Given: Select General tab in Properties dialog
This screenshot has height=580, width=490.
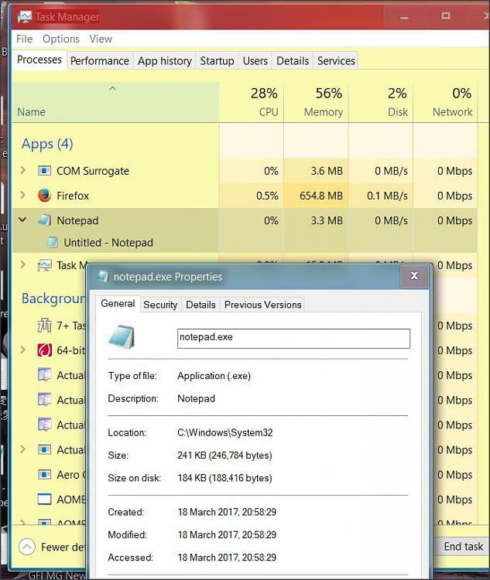Looking at the screenshot, I should point(118,304).
